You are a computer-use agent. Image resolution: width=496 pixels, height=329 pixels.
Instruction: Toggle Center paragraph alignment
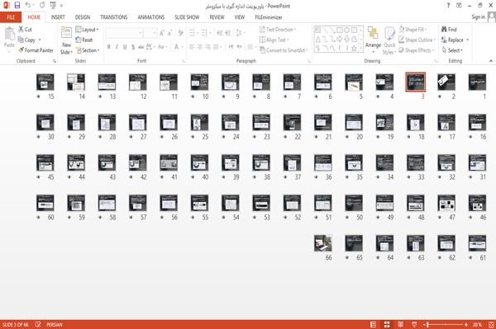tap(199, 47)
